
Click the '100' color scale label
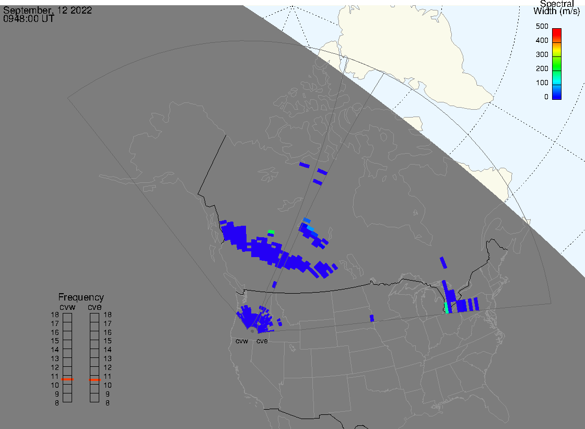[542, 83]
